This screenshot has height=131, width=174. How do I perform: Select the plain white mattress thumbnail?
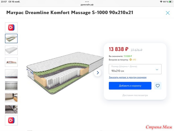(11, 50)
